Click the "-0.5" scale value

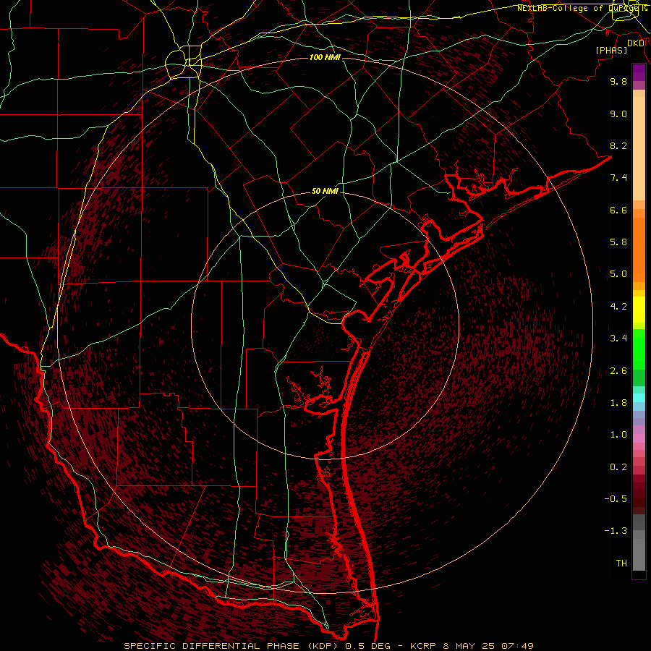pyautogui.click(x=616, y=499)
